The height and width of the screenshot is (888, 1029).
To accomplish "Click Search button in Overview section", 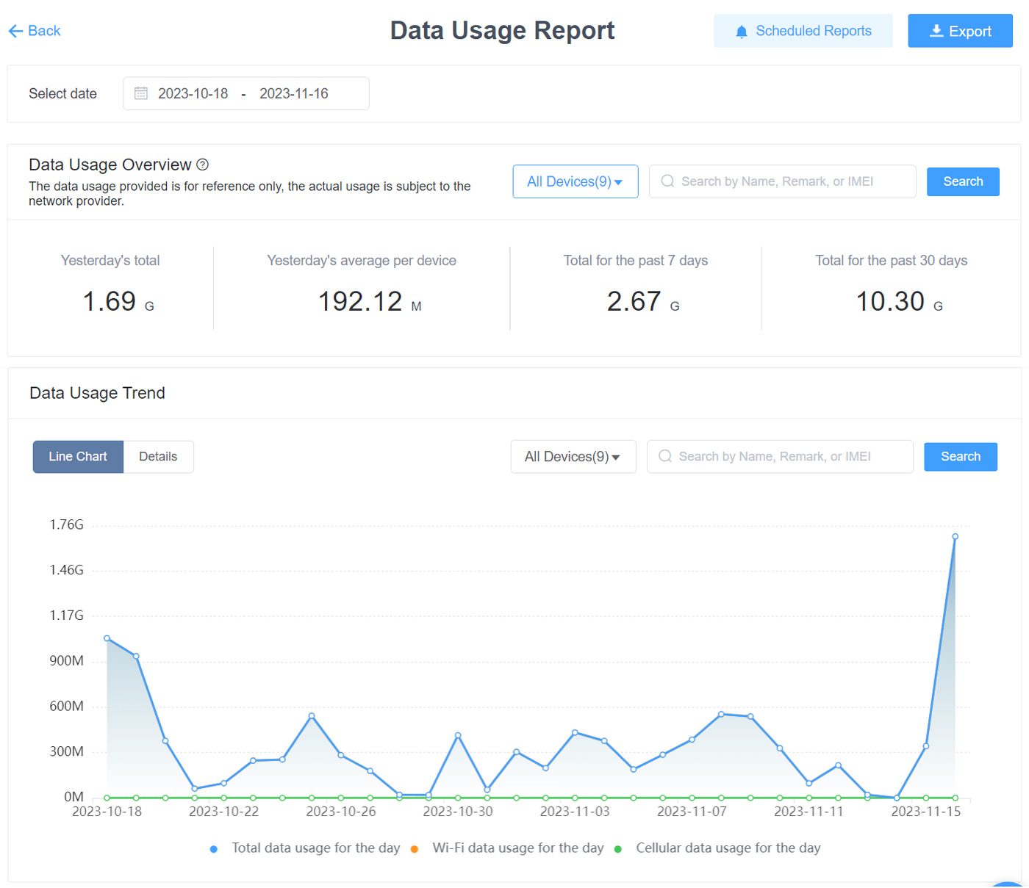I will (963, 181).
